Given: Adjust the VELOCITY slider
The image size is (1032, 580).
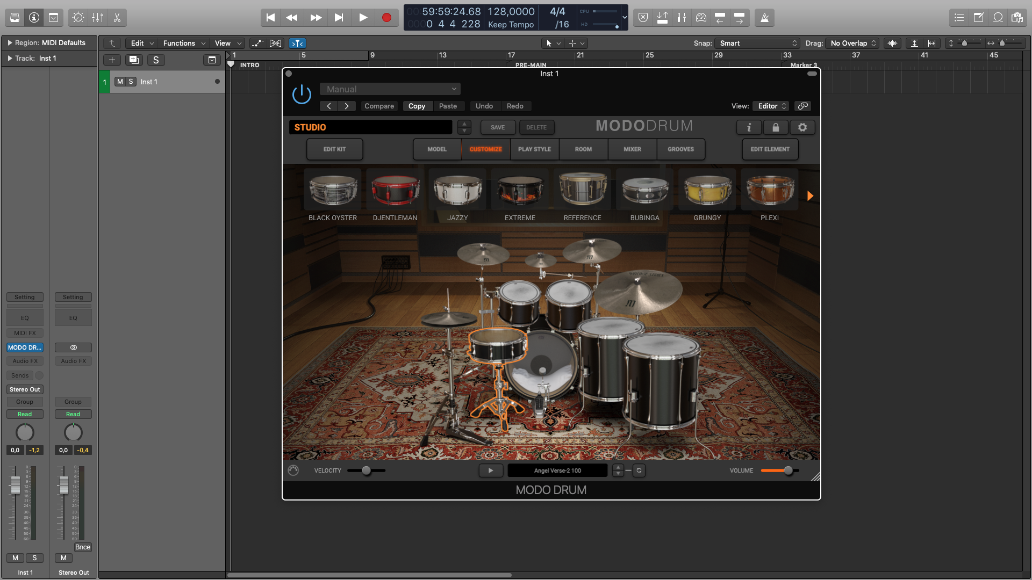Looking at the screenshot, I should tap(367, 470).
